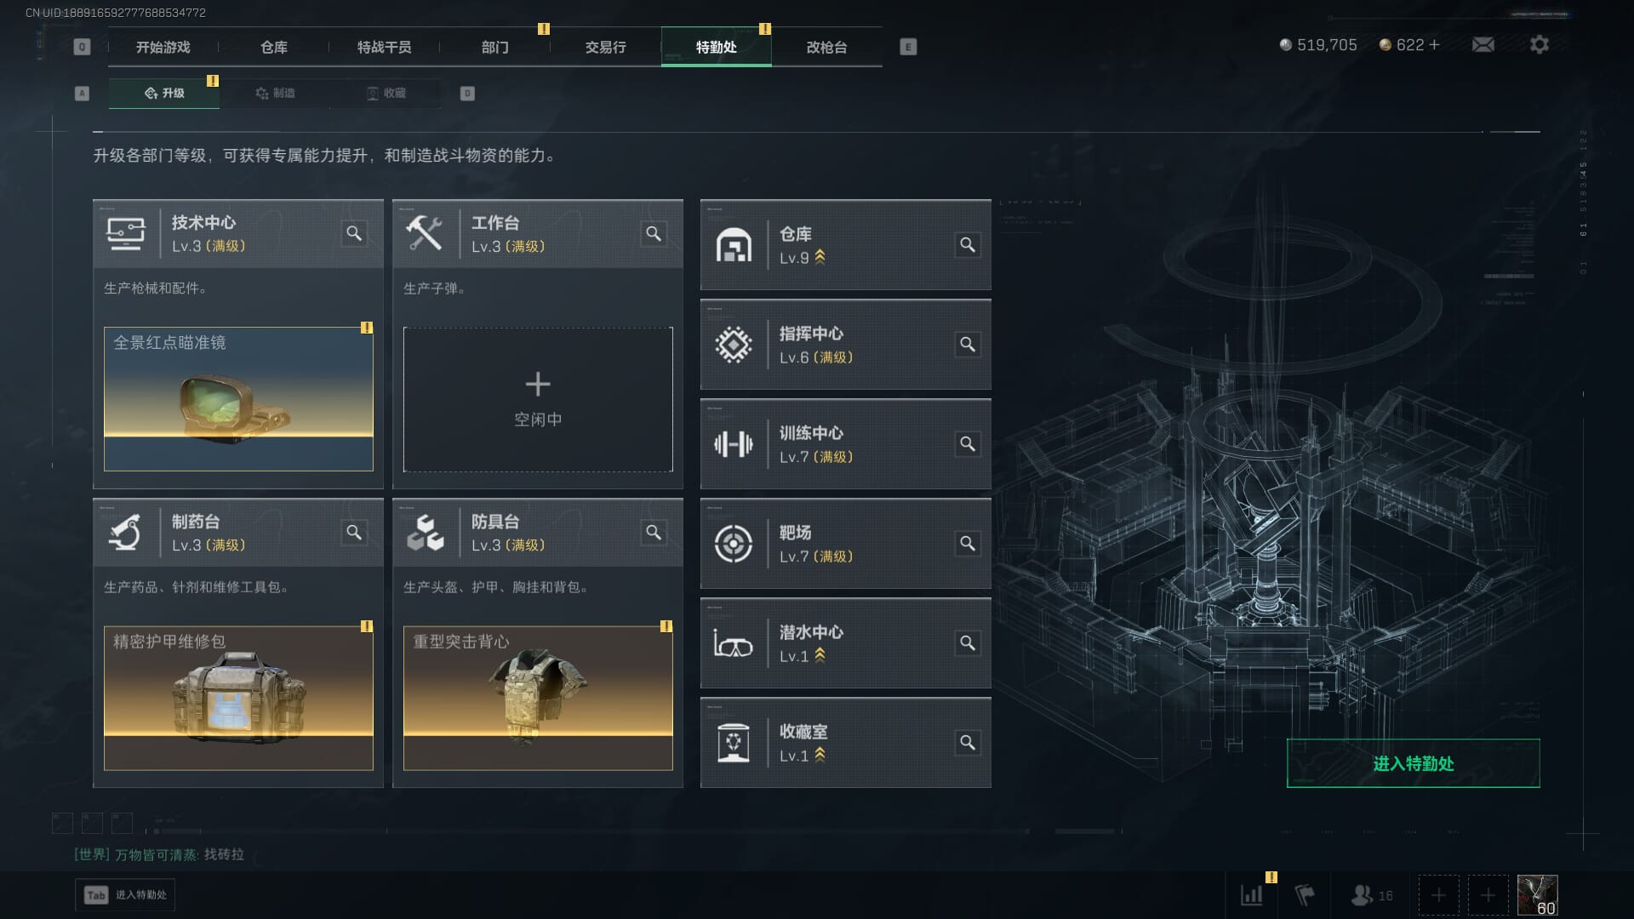Select the 重型突击背心 item thumbnail
This screenshot has width=1634, height=919.
(x=538, y=698)
